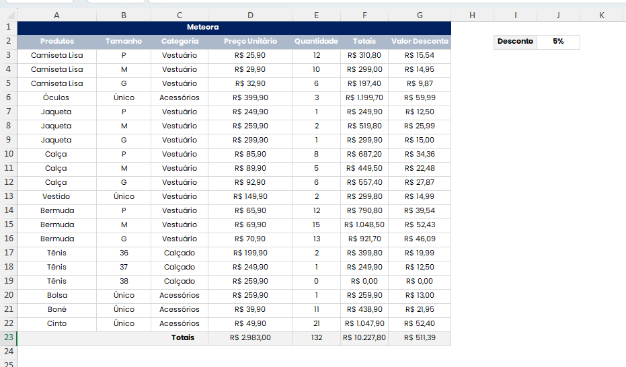The image size is (626, 367).
Task: Select column A header
Action: pyautogui.click(x=56, y=15)
